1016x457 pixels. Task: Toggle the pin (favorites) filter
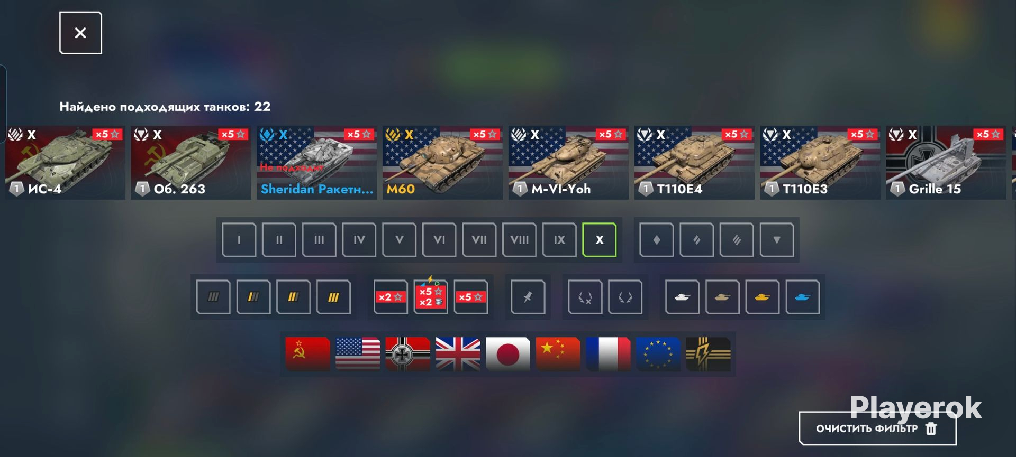coord(528,297)
